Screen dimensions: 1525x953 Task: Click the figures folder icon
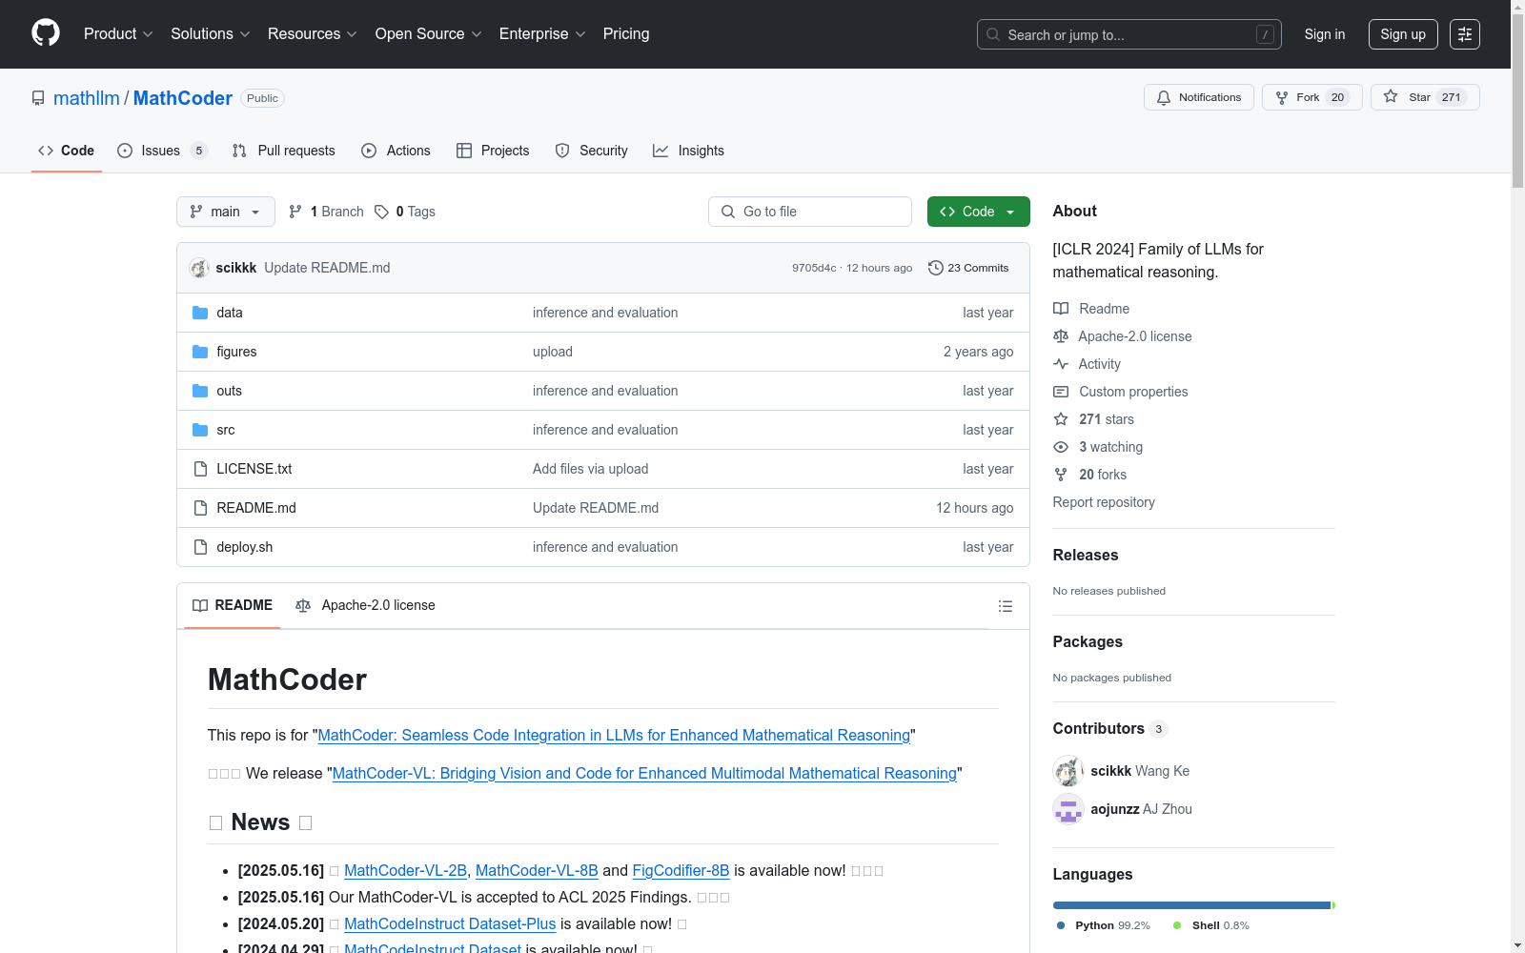click(x=200, y=352)
